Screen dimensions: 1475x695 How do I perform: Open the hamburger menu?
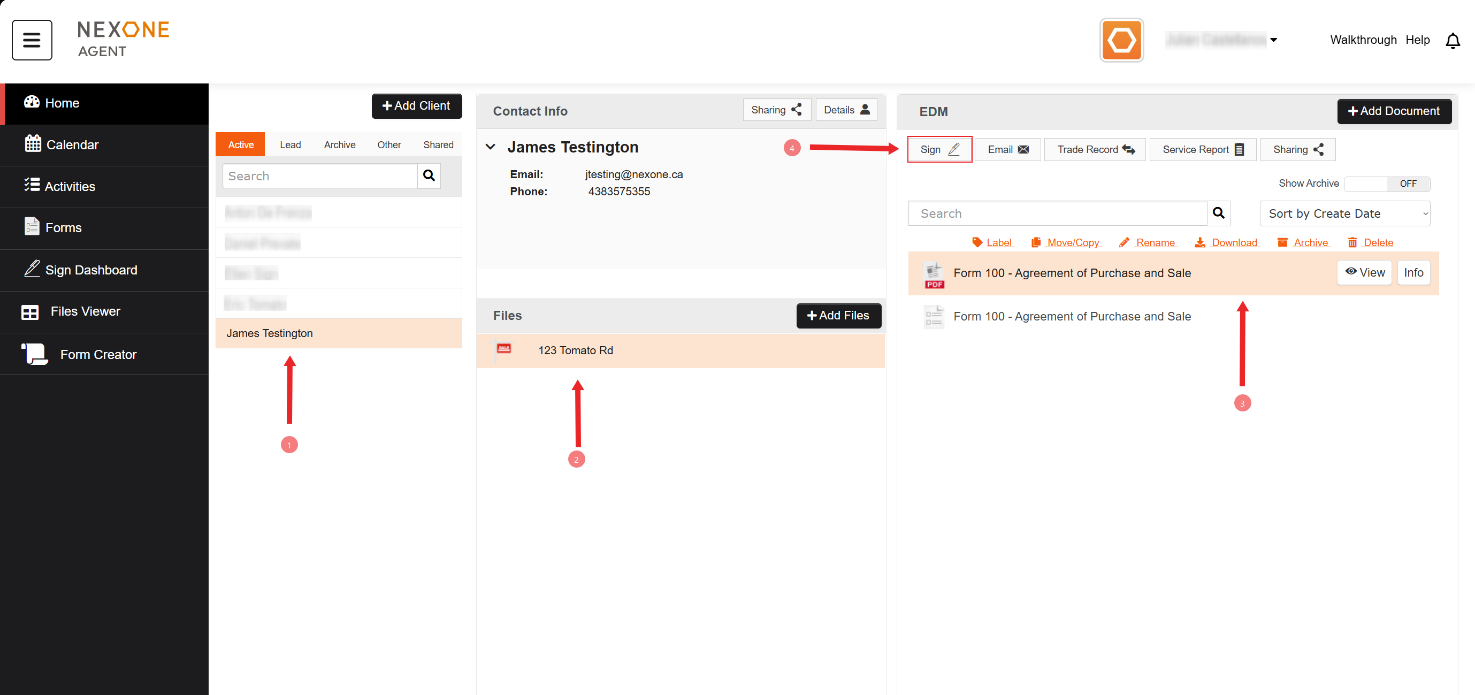(32, 40)
